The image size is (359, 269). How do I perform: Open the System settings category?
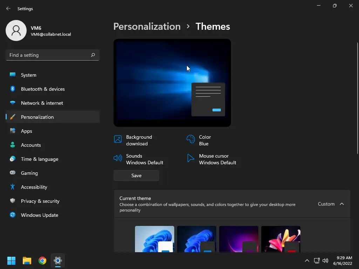point(53,75)
